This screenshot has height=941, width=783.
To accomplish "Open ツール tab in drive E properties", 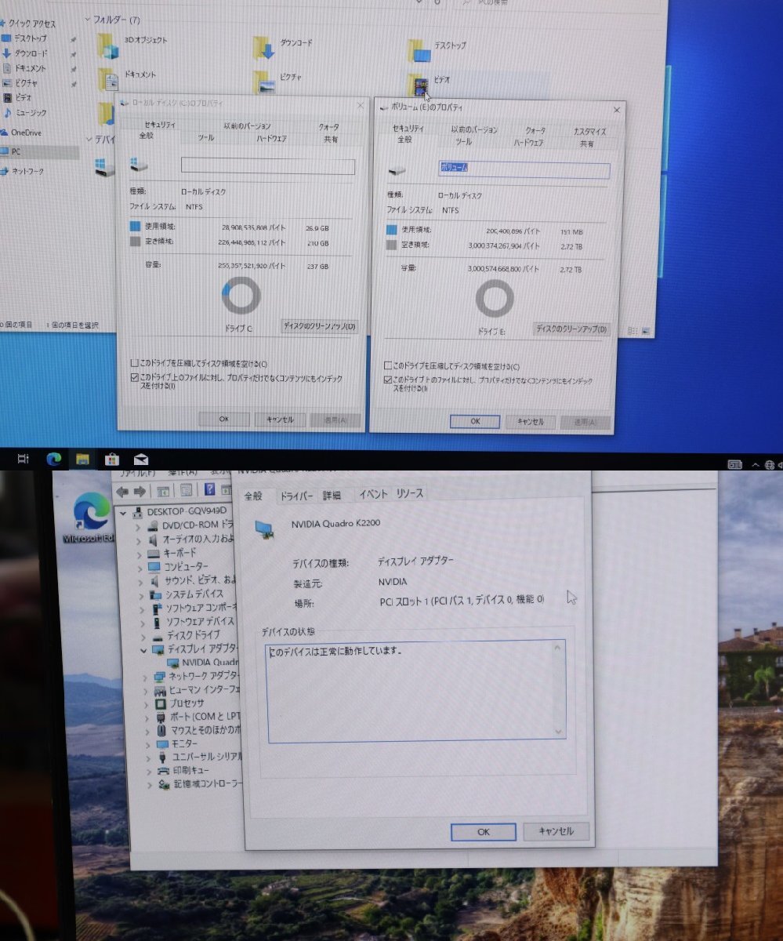I will 464,142.
